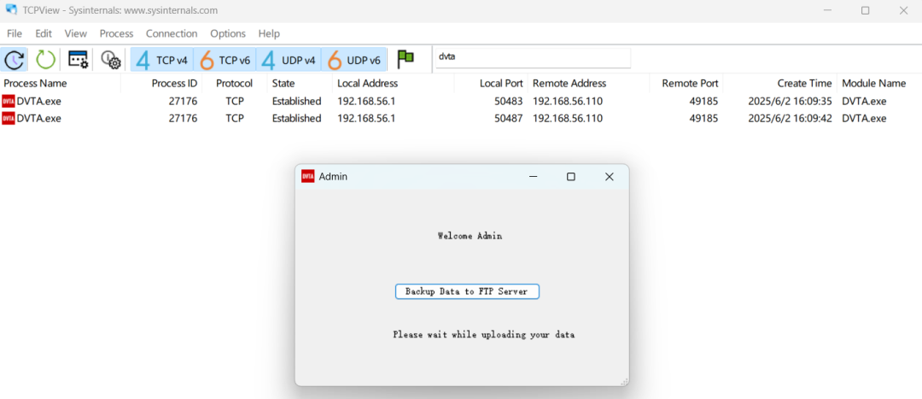Toggle the TCP v4 filter
922x399 pixels.
coord(161,60)
